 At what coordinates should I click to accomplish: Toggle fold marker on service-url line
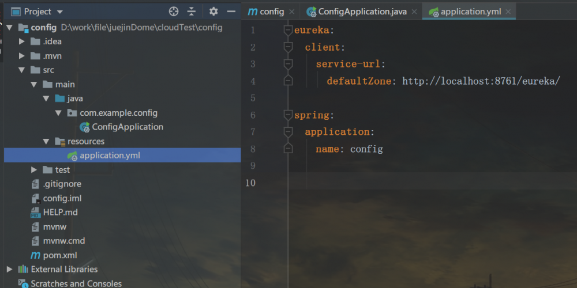288,64
